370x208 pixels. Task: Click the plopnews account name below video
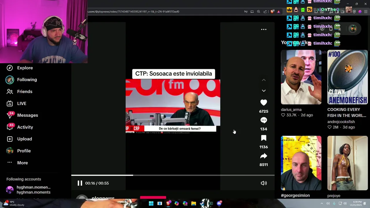103,198
